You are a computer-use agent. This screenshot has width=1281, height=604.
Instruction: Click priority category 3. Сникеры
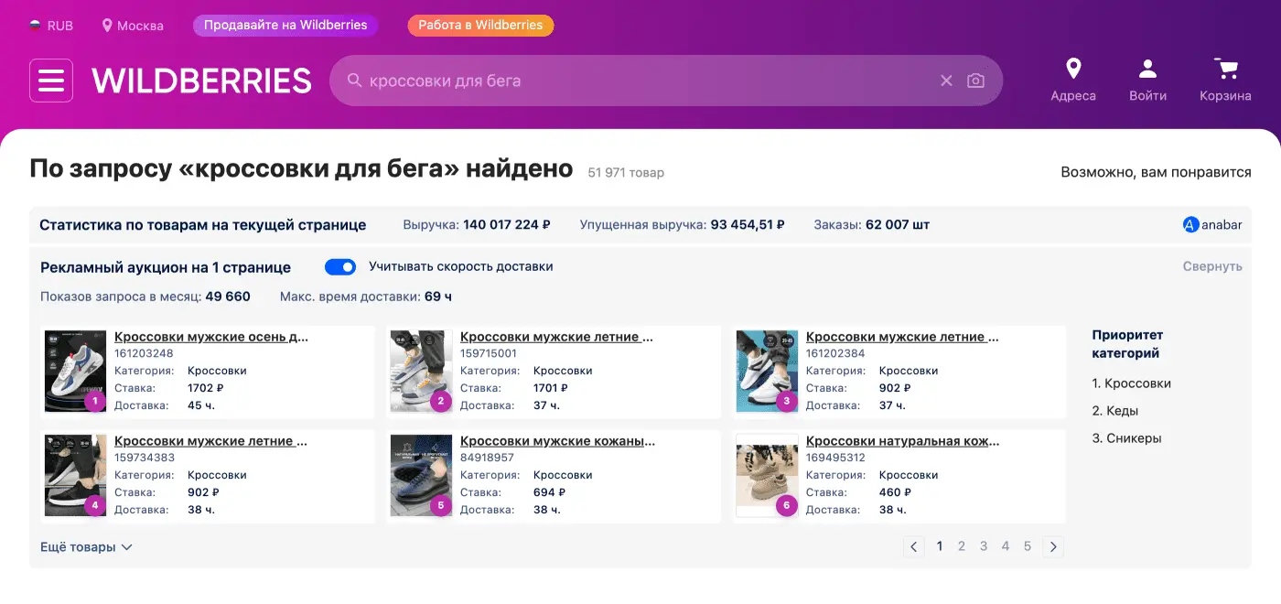click(x=1126, y=438)
